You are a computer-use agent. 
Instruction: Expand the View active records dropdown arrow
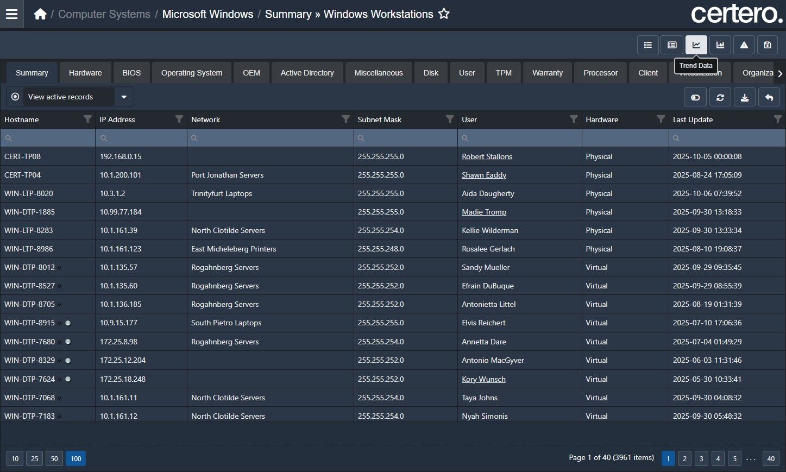tap(124, 97)
